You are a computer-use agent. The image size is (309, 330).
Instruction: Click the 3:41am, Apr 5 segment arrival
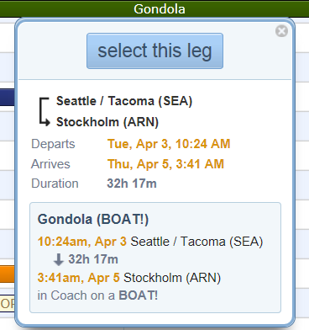coord(79,278)
